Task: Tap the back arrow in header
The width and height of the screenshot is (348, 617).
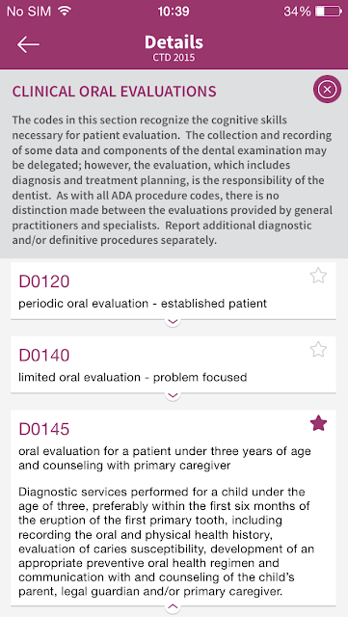Action: 28,45
